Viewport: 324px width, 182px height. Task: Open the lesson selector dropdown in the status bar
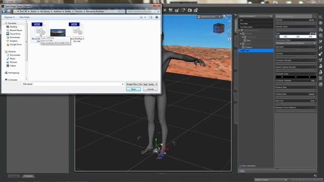click(270, 180)
